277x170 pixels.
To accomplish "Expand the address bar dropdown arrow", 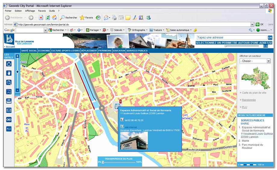I will coord(252,24).
